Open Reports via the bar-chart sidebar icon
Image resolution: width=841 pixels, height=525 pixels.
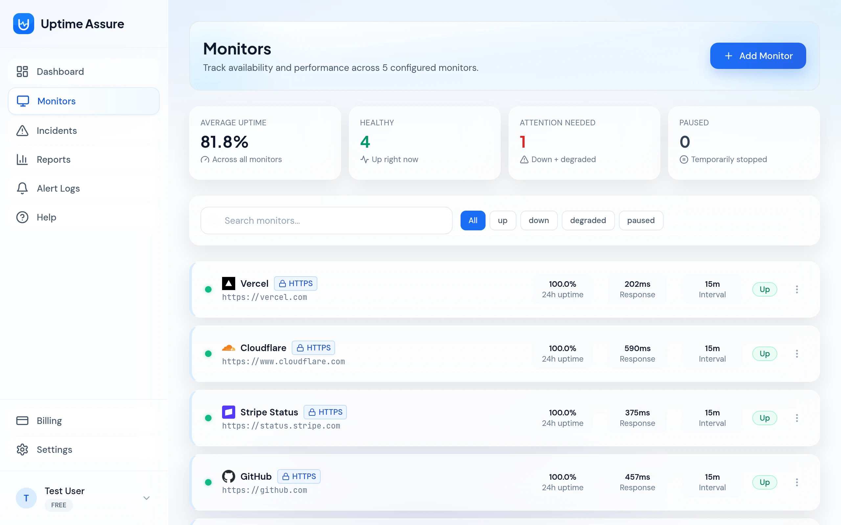pos(22,159)
